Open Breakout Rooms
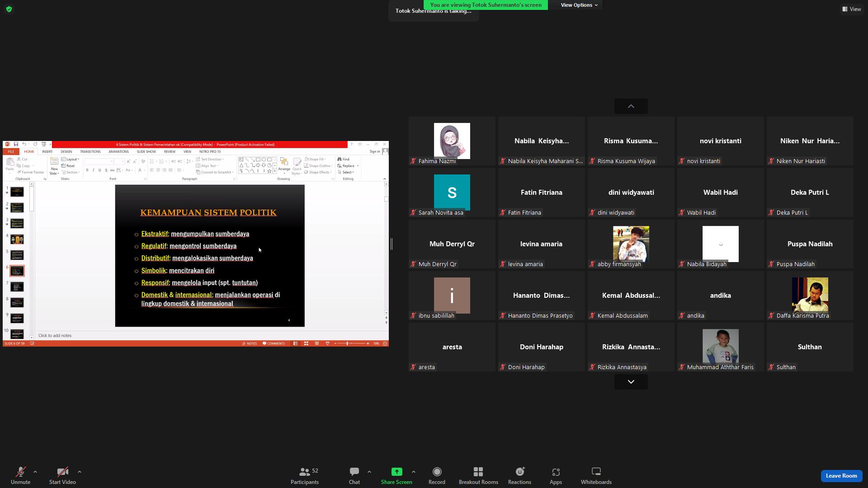Screen dimensions: 868x488 pyautogui.click(x=478, y=475)
